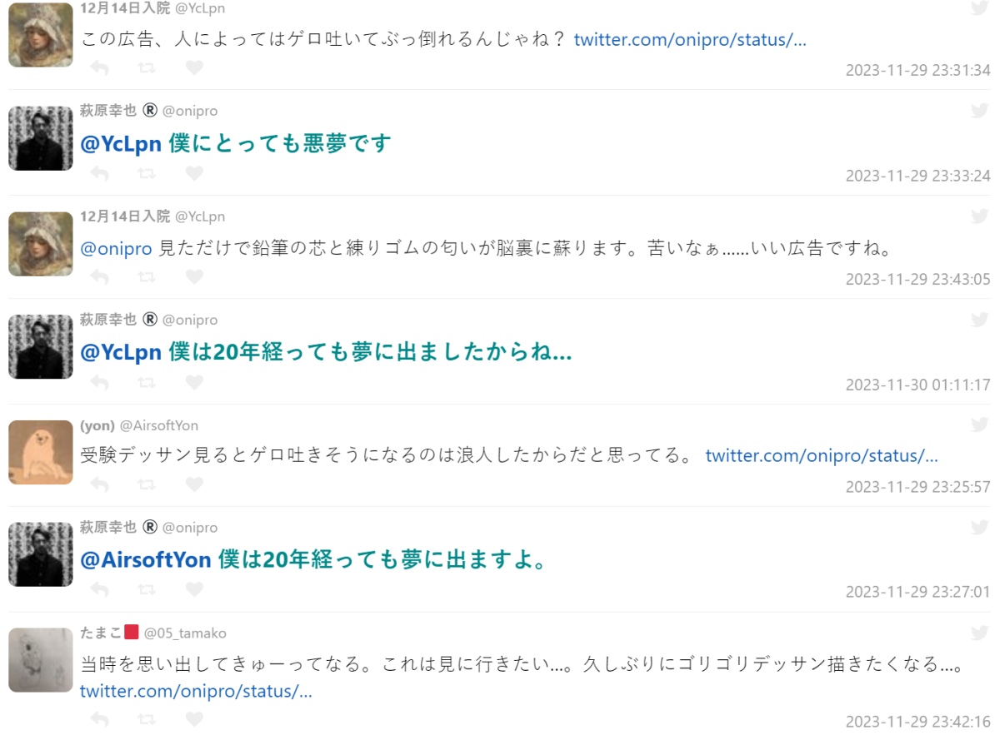Click the retweet icon under 僕にとっても悪夢です
The height and width of the screenshot is (735, 1000).
(146, 173)
